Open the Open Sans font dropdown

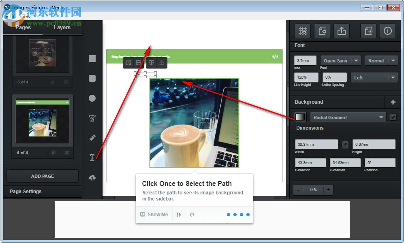pyautogui.click(x=341, y=61)
